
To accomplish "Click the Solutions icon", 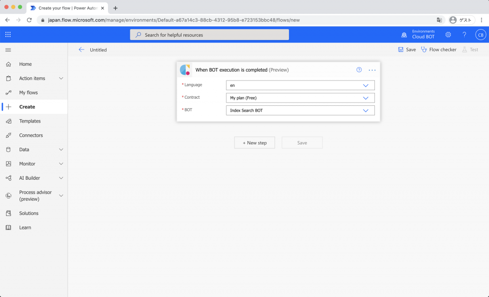I will tap(9, 213).
